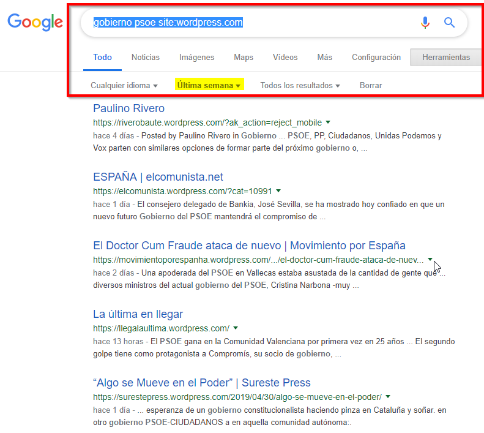Open La última en llegar result
Viewport: 484px width, 433px height.
click(x=138, y=314)
